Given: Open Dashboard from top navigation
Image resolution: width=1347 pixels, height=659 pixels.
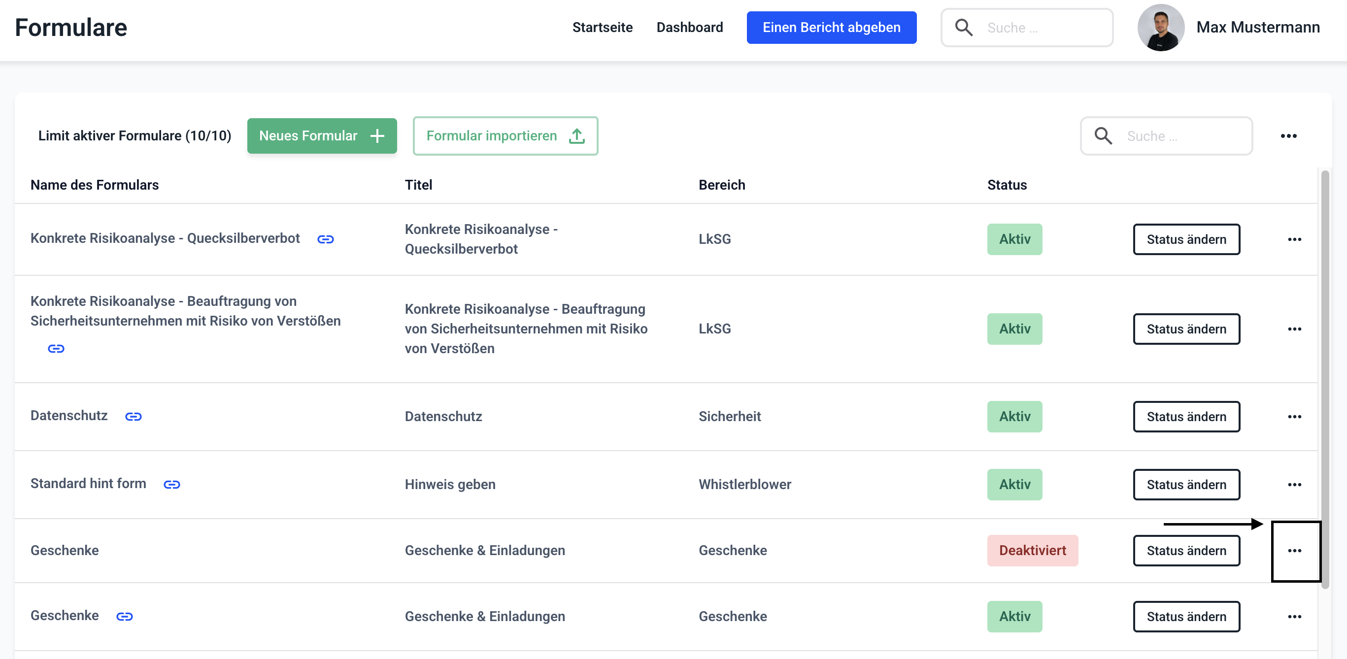Looking at the screenshot, I should point(689,28).
